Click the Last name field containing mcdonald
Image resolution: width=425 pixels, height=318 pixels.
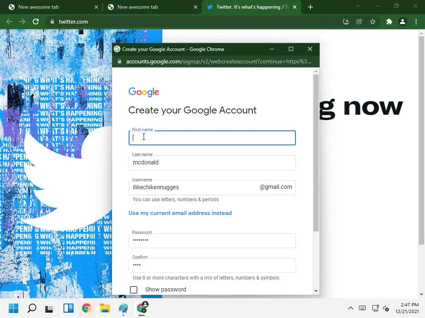[x=212, y=162]
